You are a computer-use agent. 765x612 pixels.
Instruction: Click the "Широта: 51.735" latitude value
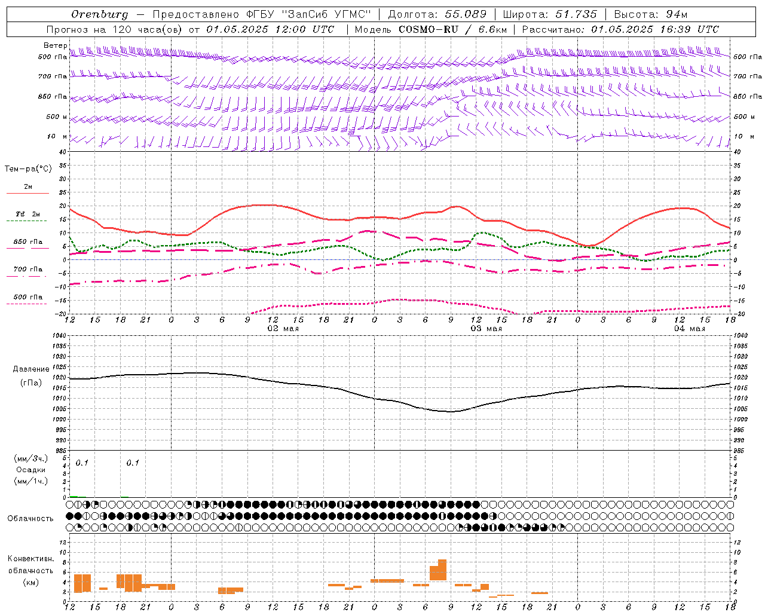point(550,14)
